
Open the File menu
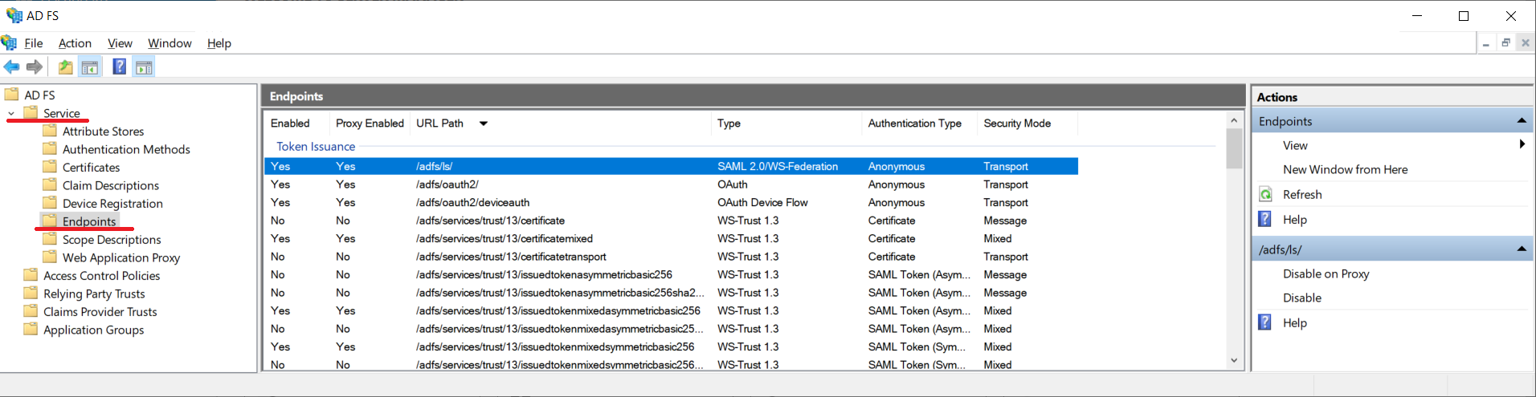tap(34, 43)
